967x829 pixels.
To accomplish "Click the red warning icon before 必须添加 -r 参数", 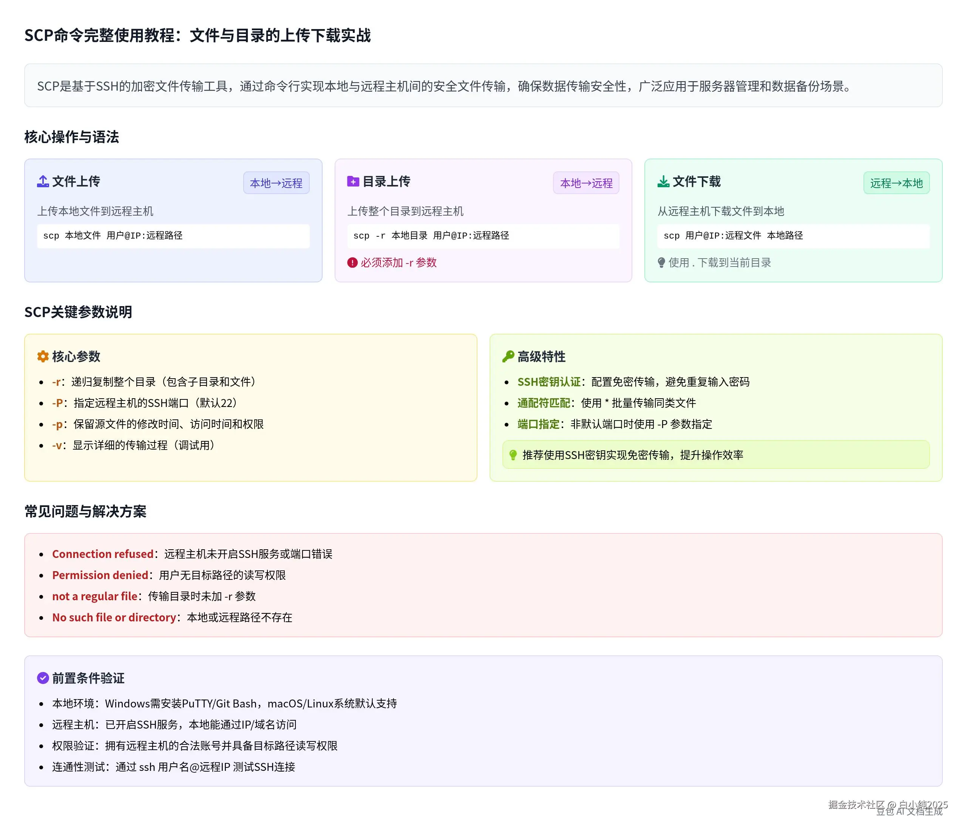I will [352, 263].
